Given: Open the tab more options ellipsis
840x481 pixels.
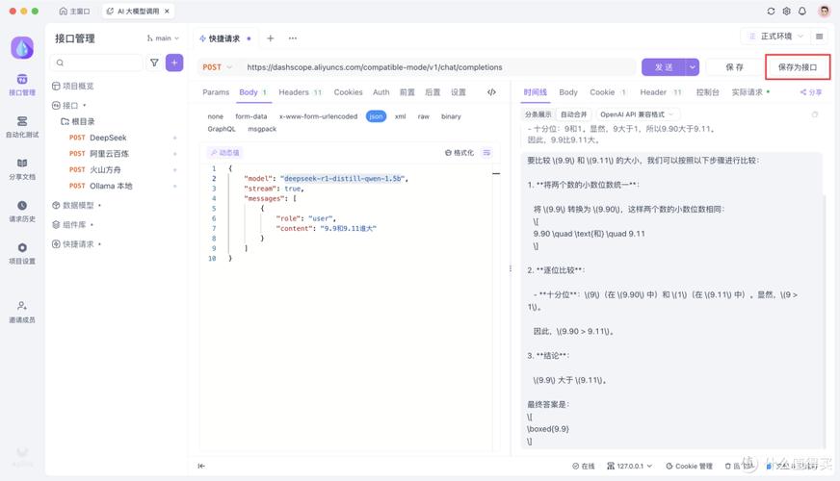Looking at the screenshot, I should click(293, 38).
